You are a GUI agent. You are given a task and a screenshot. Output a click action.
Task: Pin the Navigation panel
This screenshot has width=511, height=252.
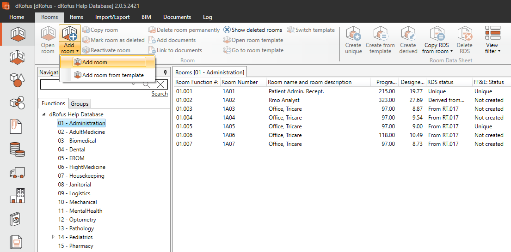(x=166, y=72)
